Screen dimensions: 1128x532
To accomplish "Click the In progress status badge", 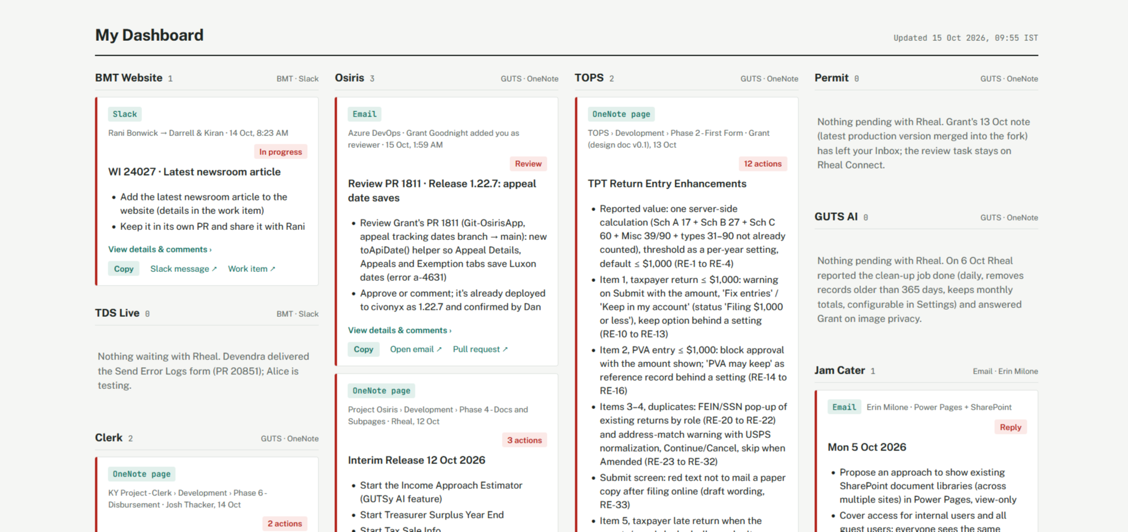I will [x=281, y=152].
